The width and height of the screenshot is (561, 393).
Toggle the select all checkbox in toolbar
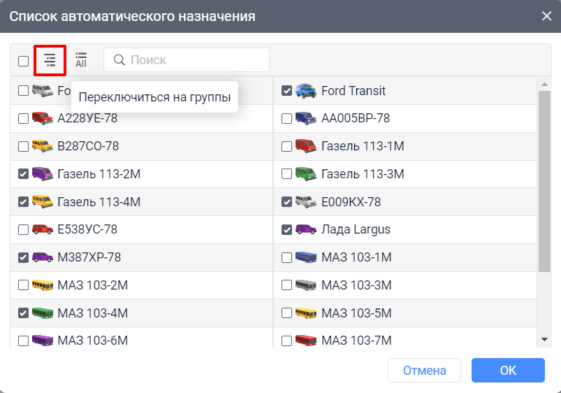coord(24,61)
